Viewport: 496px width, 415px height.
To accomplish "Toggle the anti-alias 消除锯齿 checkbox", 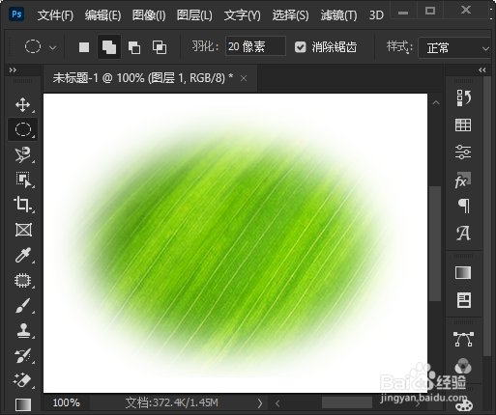I will pos(300,47).
